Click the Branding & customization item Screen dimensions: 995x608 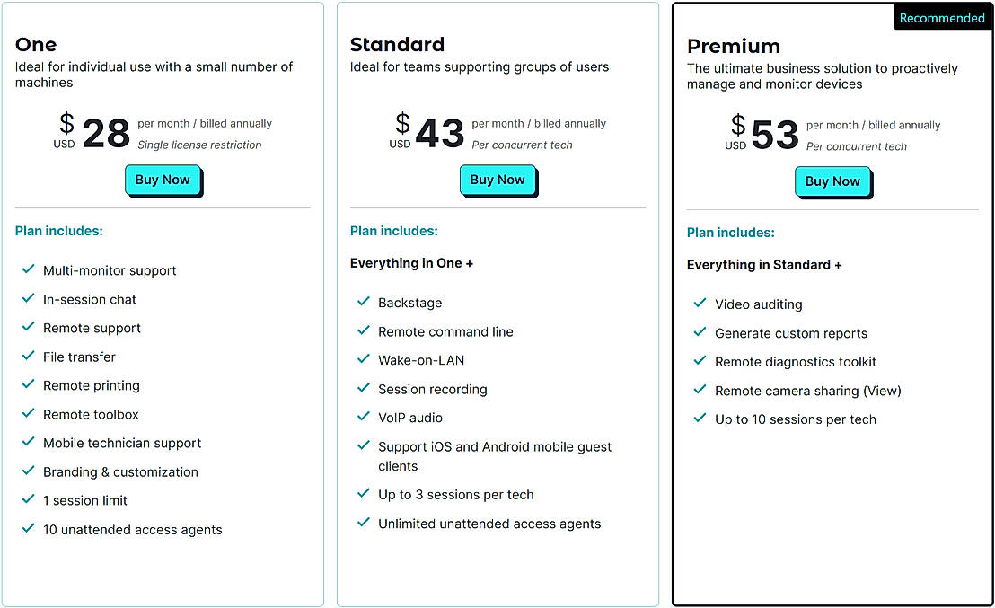coord(120,471)
